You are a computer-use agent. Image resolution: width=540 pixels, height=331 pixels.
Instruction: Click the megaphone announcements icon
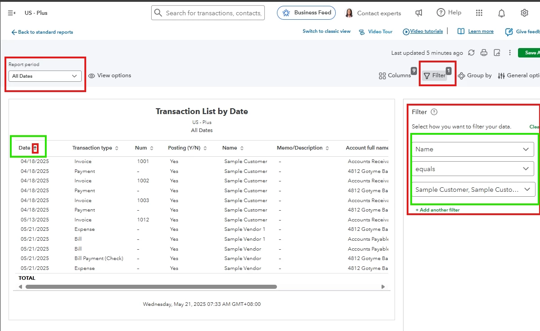tap(419, 13)
